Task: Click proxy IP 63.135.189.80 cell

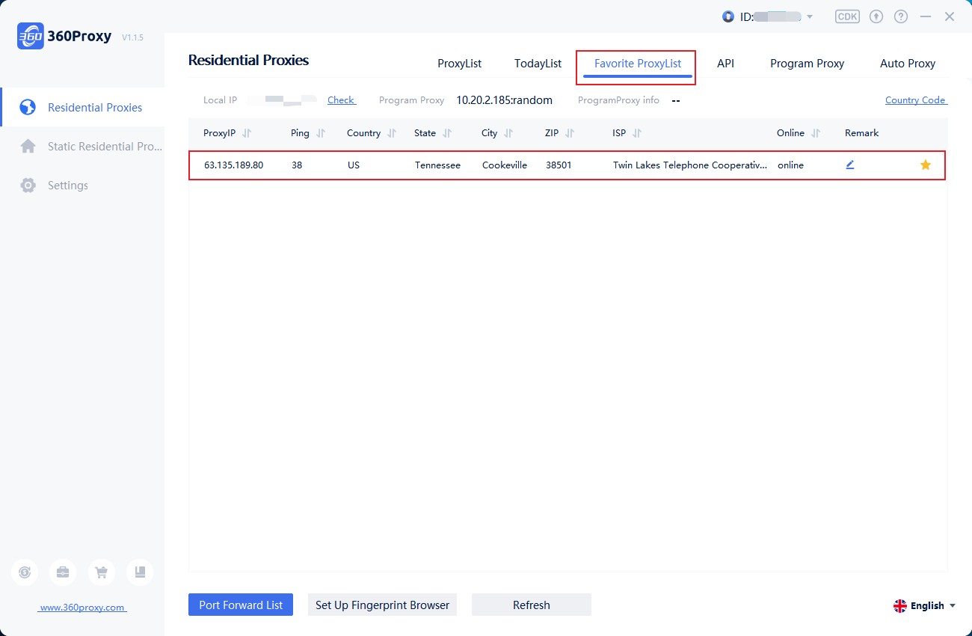Action: [x=234, y=165]
